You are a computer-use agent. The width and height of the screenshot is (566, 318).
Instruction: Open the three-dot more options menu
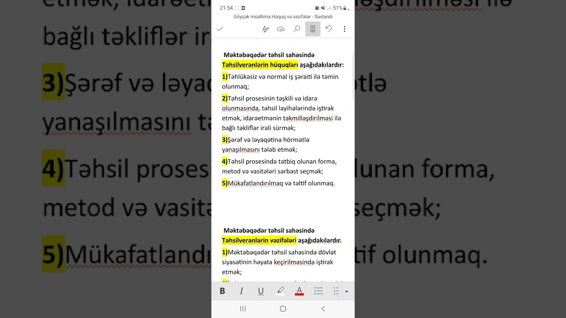tap(344, 29)
